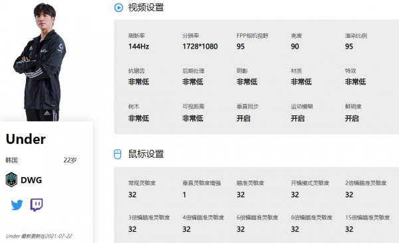Click the 韩国 country text
This screenshot has width=399, height=243.
point(11,160)
